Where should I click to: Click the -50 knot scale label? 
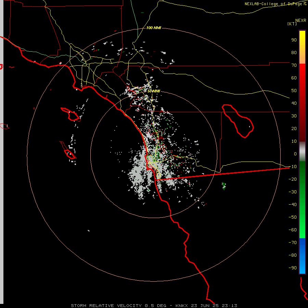coord(293,217)
